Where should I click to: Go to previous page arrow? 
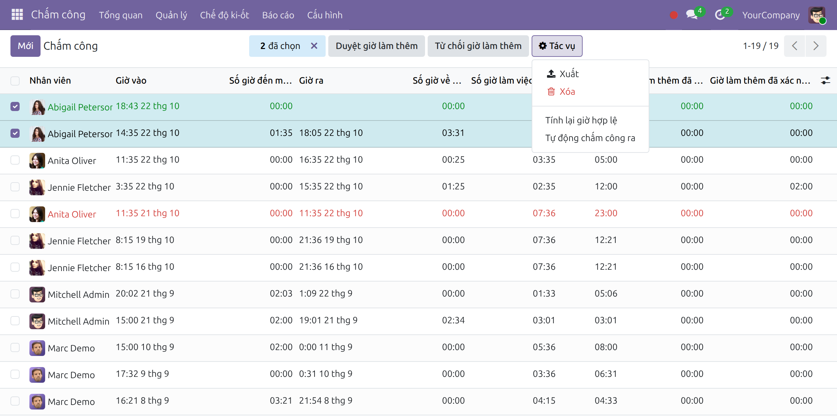click(x=794, y=46)
